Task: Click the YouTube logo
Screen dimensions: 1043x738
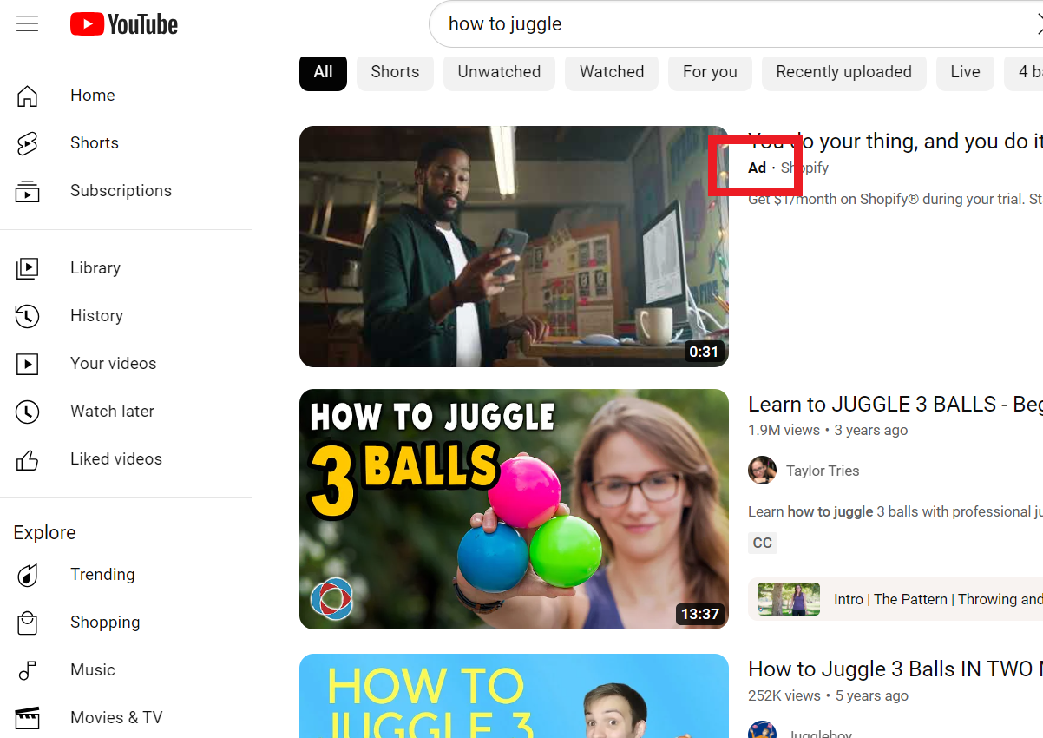Action: click(x=124, y=24)
